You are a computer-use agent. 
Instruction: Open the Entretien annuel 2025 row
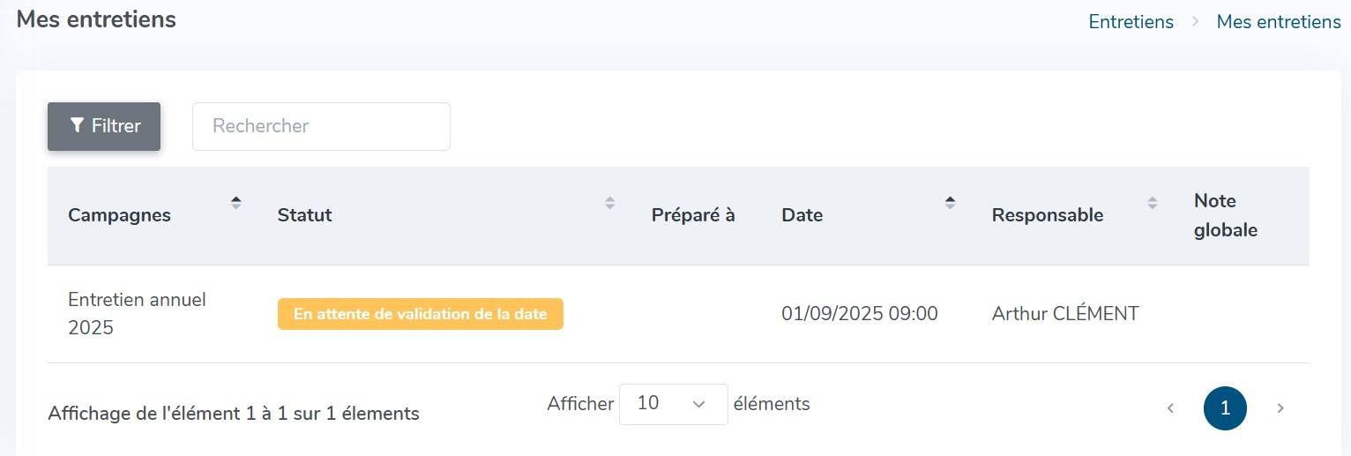pos(678,314)
